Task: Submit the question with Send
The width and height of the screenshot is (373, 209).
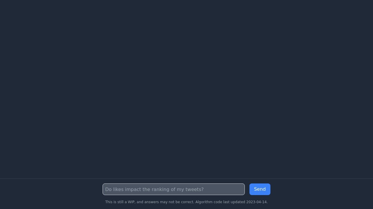Action: (x=260, y=189)
